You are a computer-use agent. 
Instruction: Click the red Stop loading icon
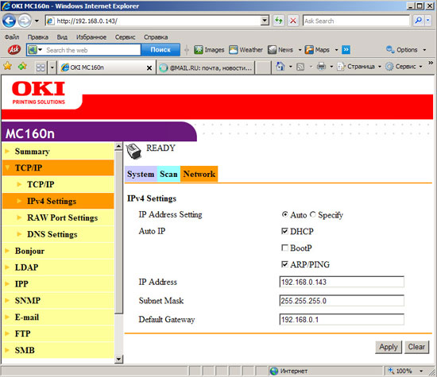tap(293, 21)
